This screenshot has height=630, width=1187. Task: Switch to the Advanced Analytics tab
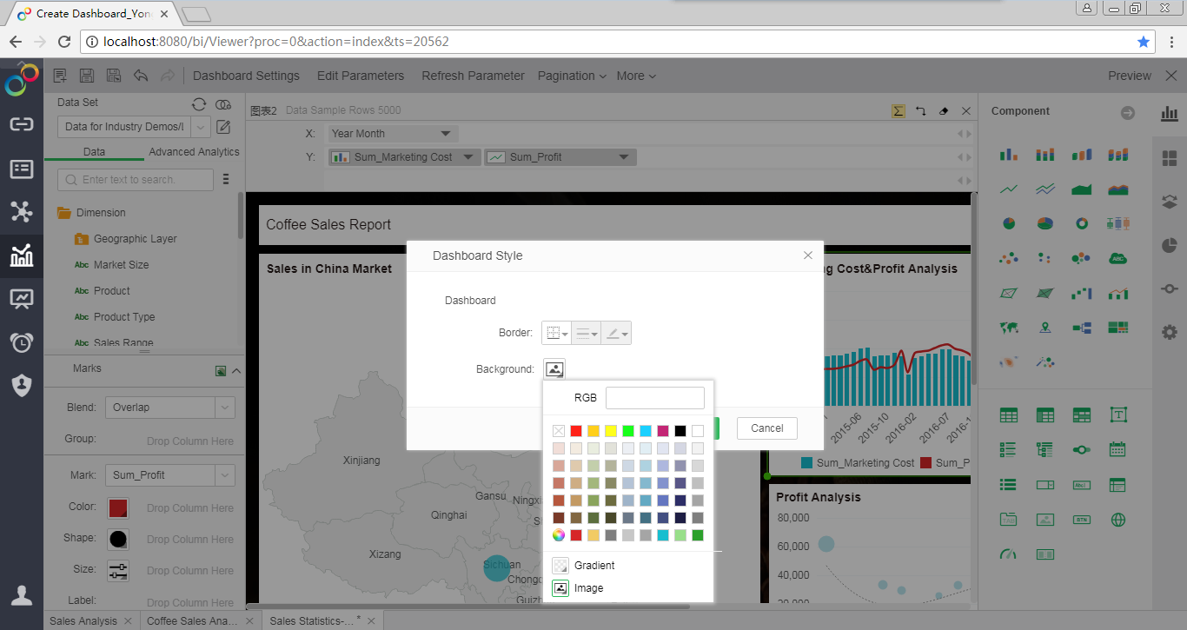tap(194, 152)
